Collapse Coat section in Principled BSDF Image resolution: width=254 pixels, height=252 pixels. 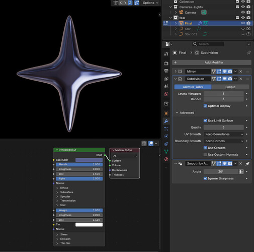point(57,205)
